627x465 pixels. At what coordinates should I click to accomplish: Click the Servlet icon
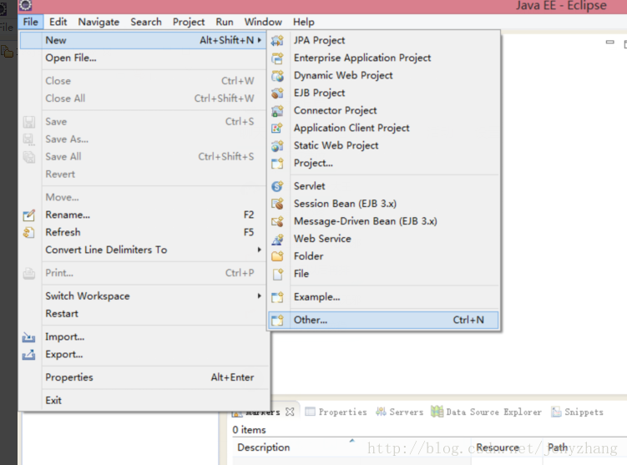click(277, 186)
